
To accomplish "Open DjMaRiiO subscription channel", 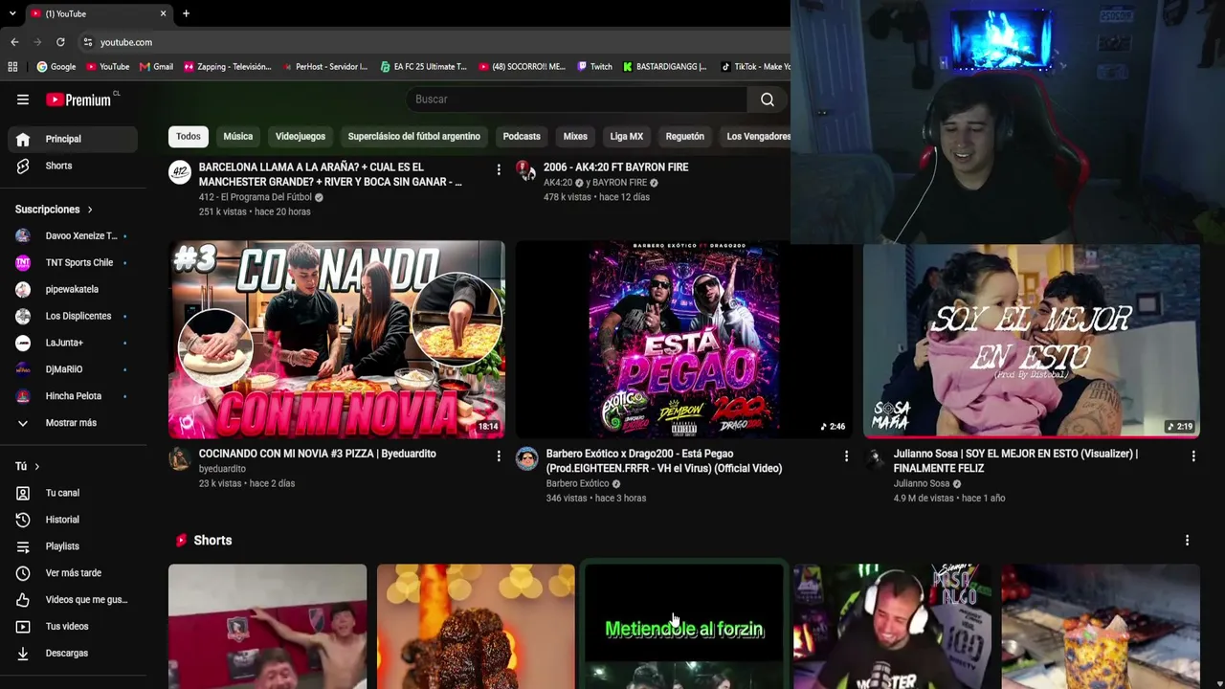I will coord(73,369).
